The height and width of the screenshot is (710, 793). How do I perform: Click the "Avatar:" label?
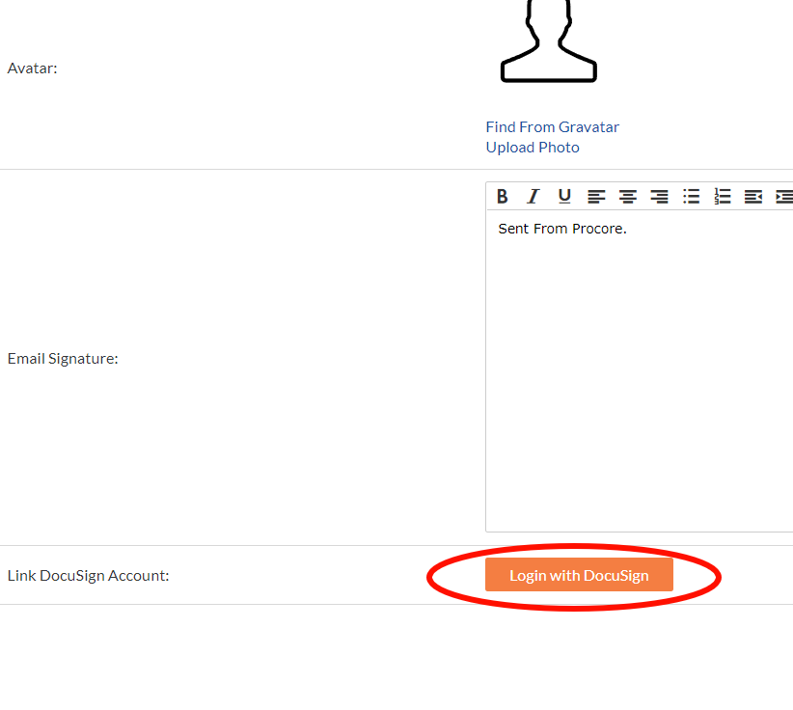(x=33, y=68)
